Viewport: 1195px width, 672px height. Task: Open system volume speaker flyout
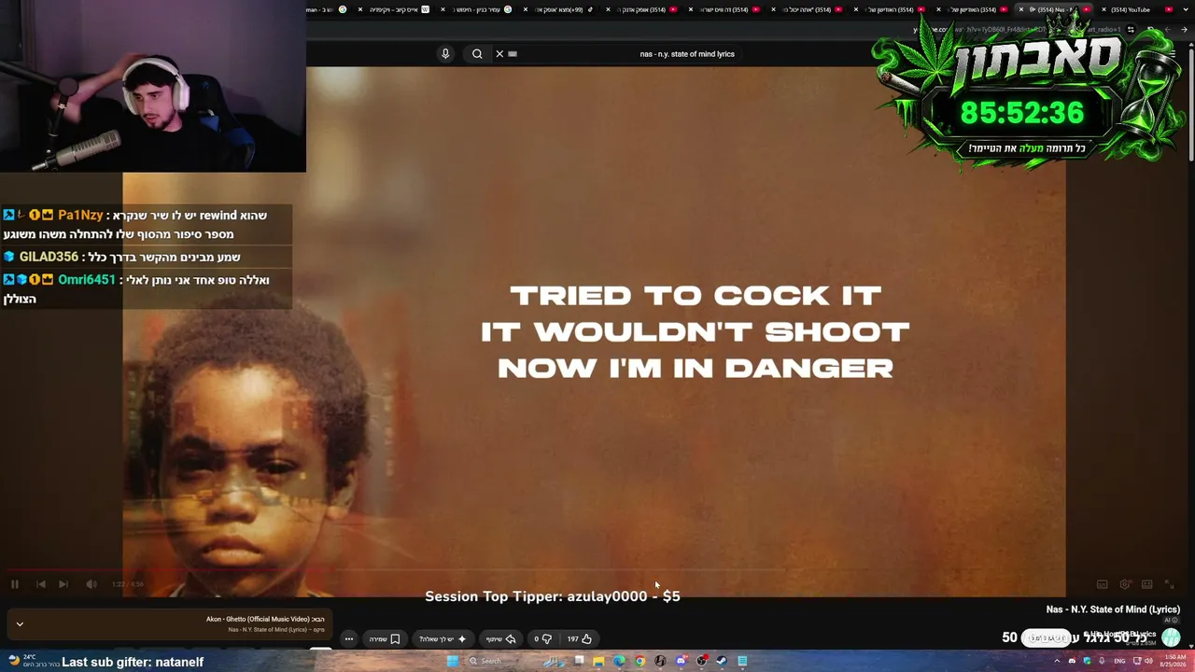[1148, 661]
